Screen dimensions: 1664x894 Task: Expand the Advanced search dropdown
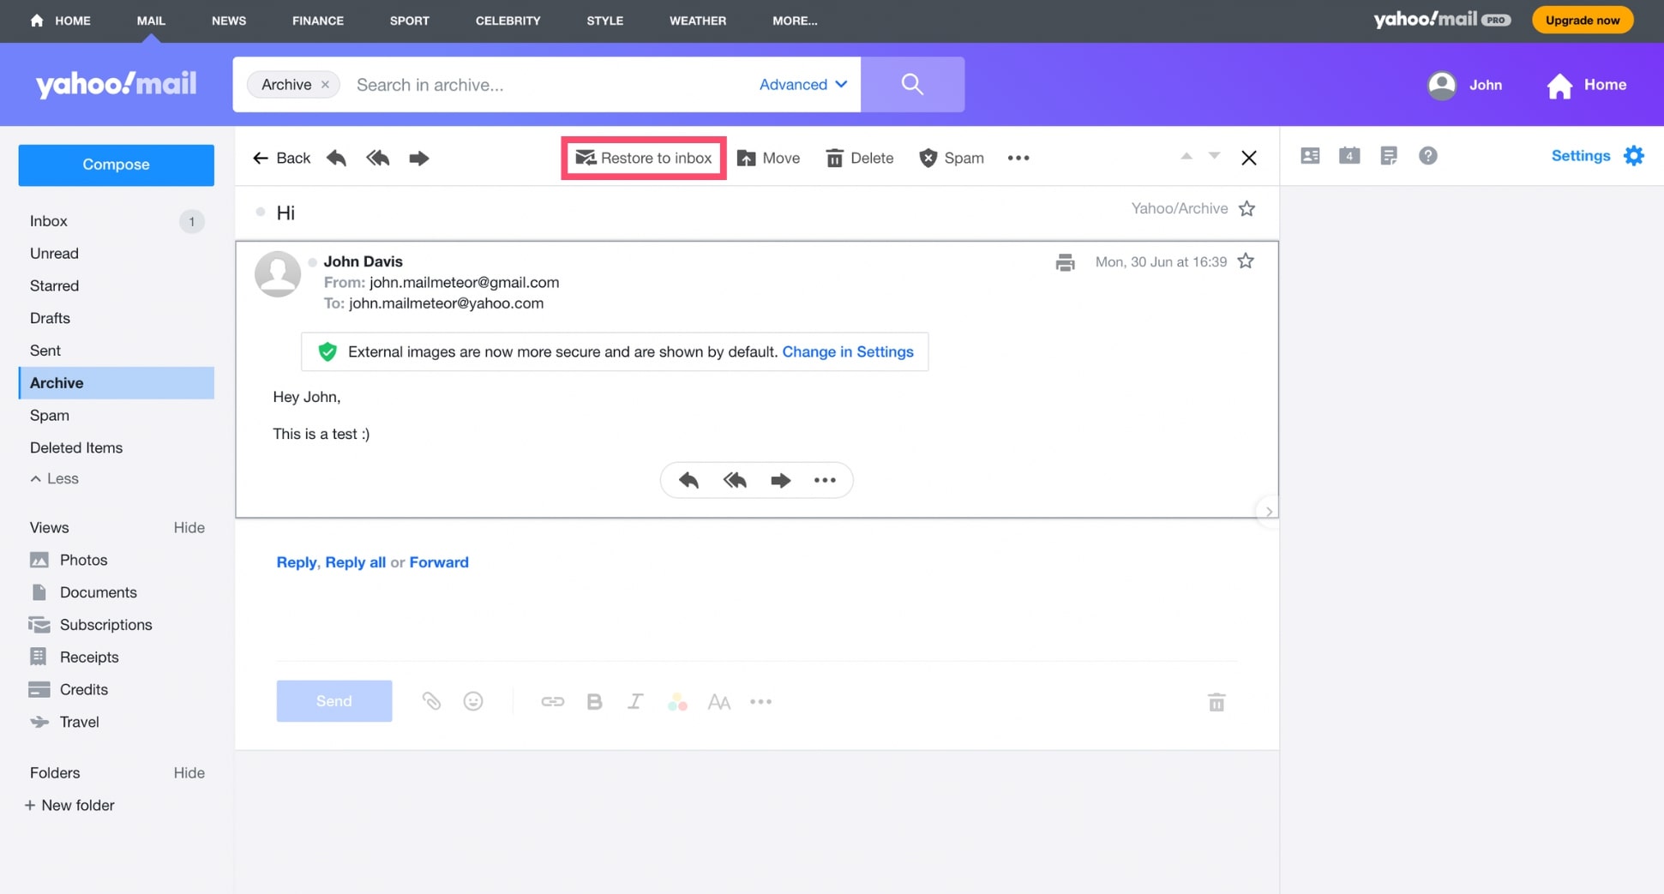tap(803, 84)
